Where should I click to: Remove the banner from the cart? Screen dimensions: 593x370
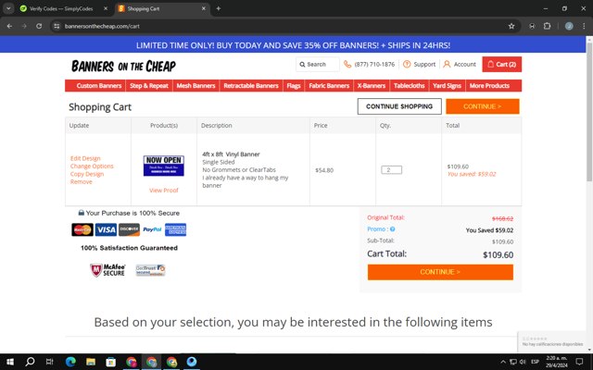pyautogui.click(x=81, y=181)
